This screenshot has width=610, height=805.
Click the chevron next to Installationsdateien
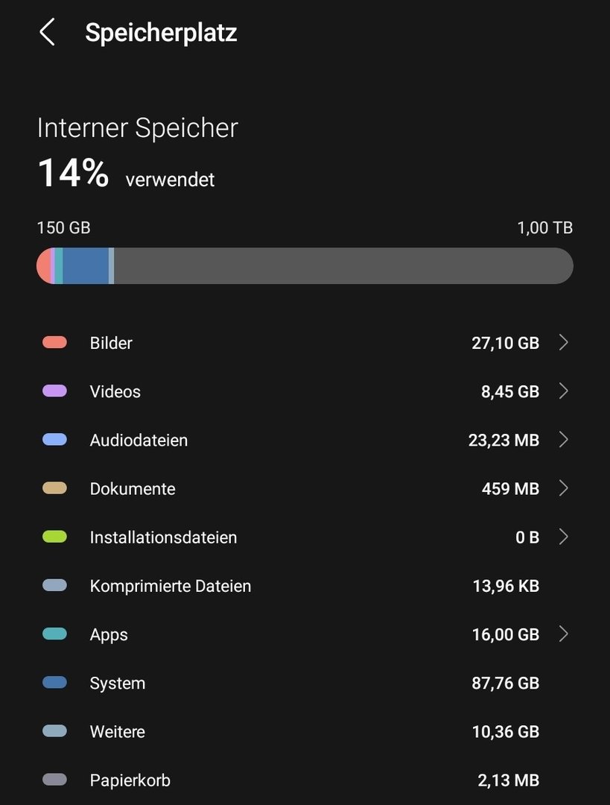click(x=563, y=537)
